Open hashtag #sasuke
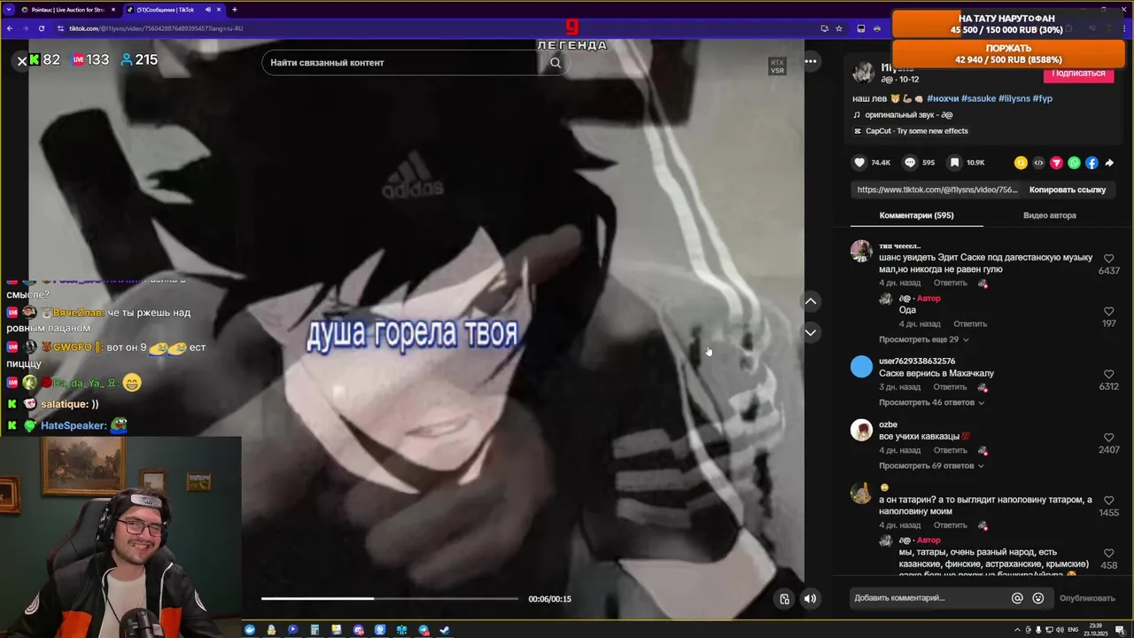Image resolution: width=1134 pixels, height=638 pixels. [x=978, y=98]
